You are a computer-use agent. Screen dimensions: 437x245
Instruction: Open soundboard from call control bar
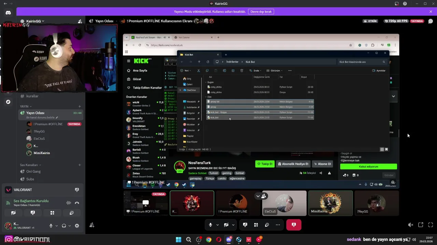[x=267, y=225]
